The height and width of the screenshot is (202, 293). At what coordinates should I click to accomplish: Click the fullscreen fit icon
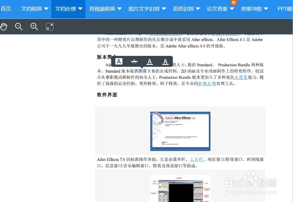pyautogui.click(x=49, y=27)
